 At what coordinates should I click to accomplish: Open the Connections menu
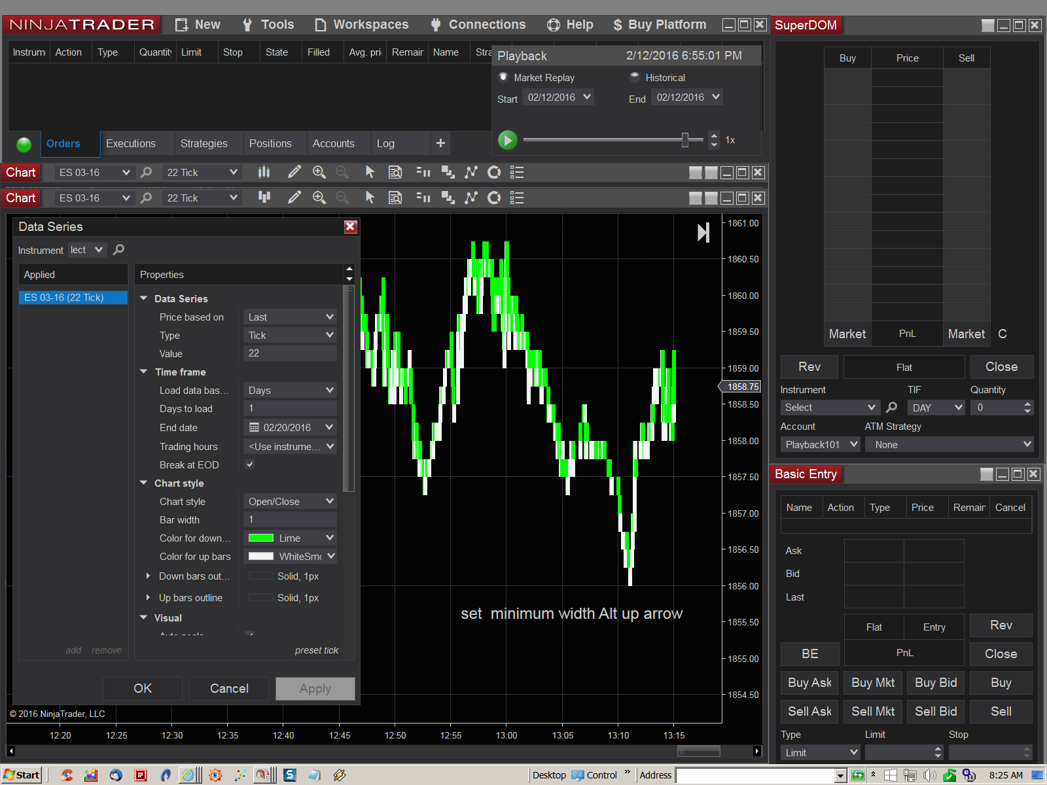coord(478,25)
